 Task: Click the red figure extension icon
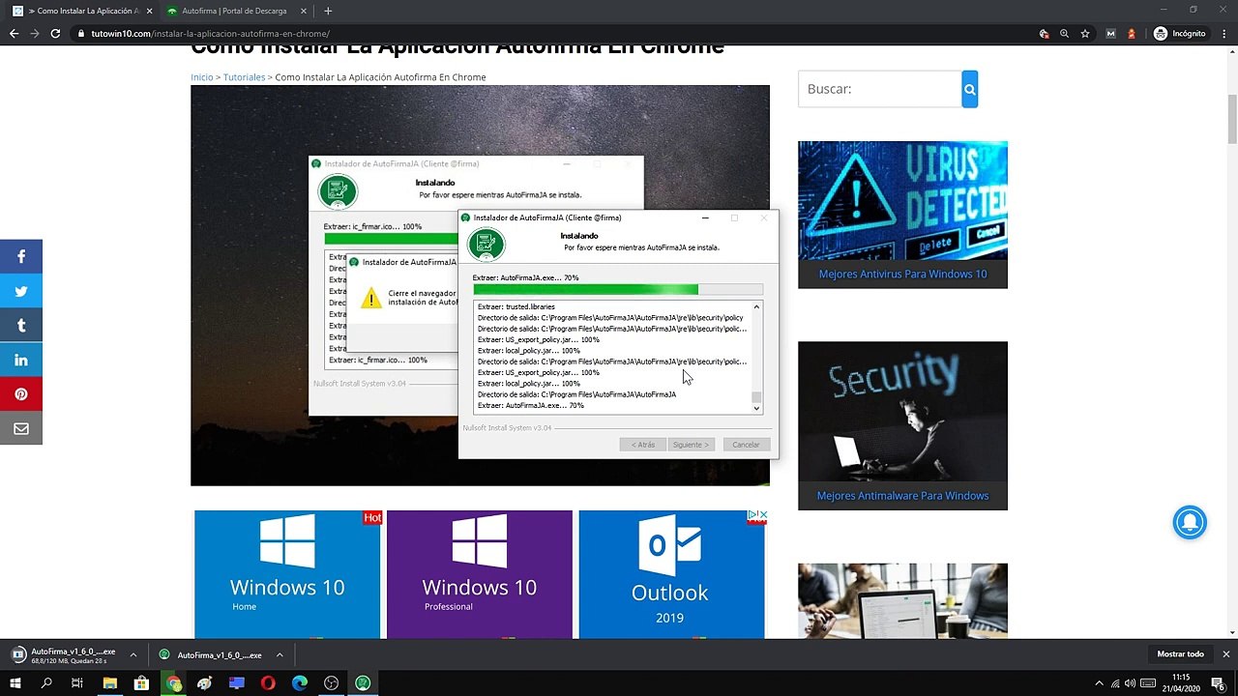[1132, 34]
